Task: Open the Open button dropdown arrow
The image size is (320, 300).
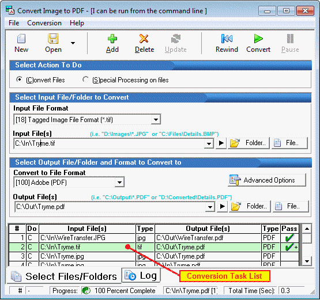Action: tap(73, 43)
